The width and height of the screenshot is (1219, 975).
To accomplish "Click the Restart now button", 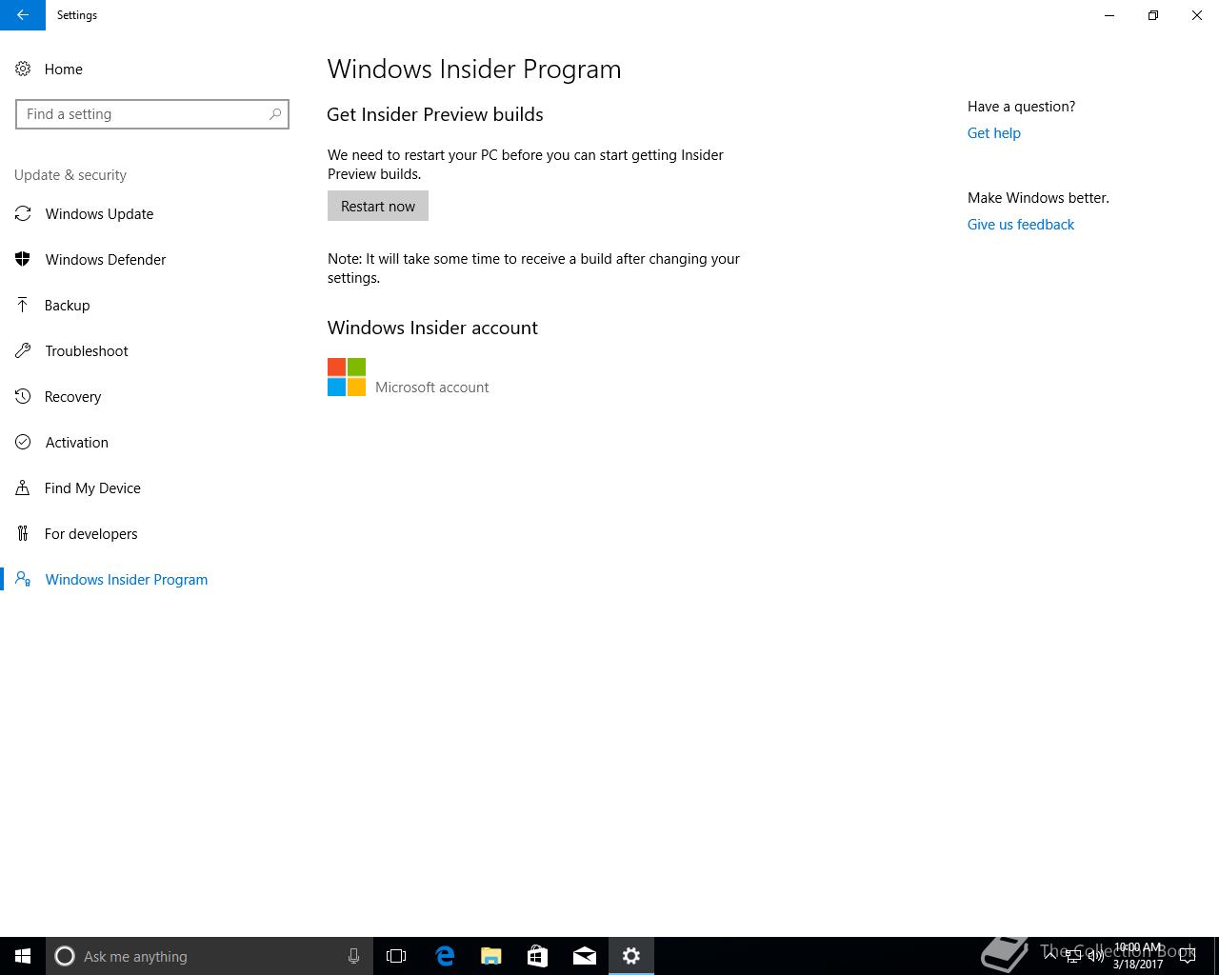I will [378, 206].
